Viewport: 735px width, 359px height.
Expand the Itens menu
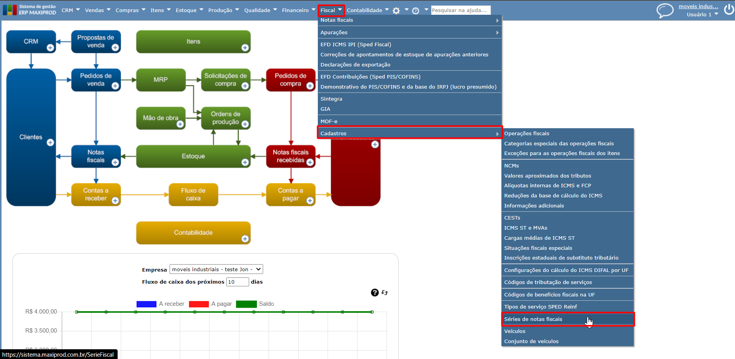pyautogui.click(x=161, y=10)
